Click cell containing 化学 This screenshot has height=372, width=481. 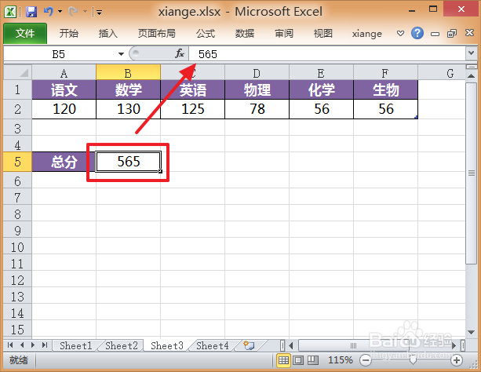[321, 90]
